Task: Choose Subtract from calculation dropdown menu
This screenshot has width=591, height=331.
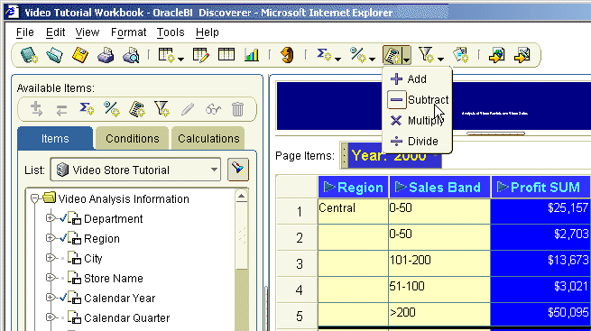Action: 418,100
